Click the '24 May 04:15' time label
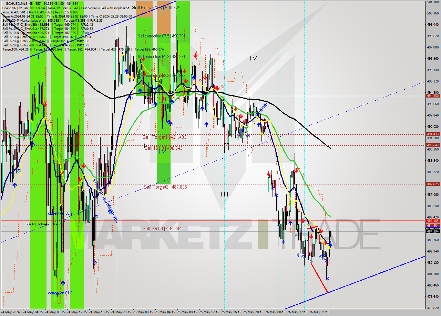Screen dimensions: 441x316 32,313
